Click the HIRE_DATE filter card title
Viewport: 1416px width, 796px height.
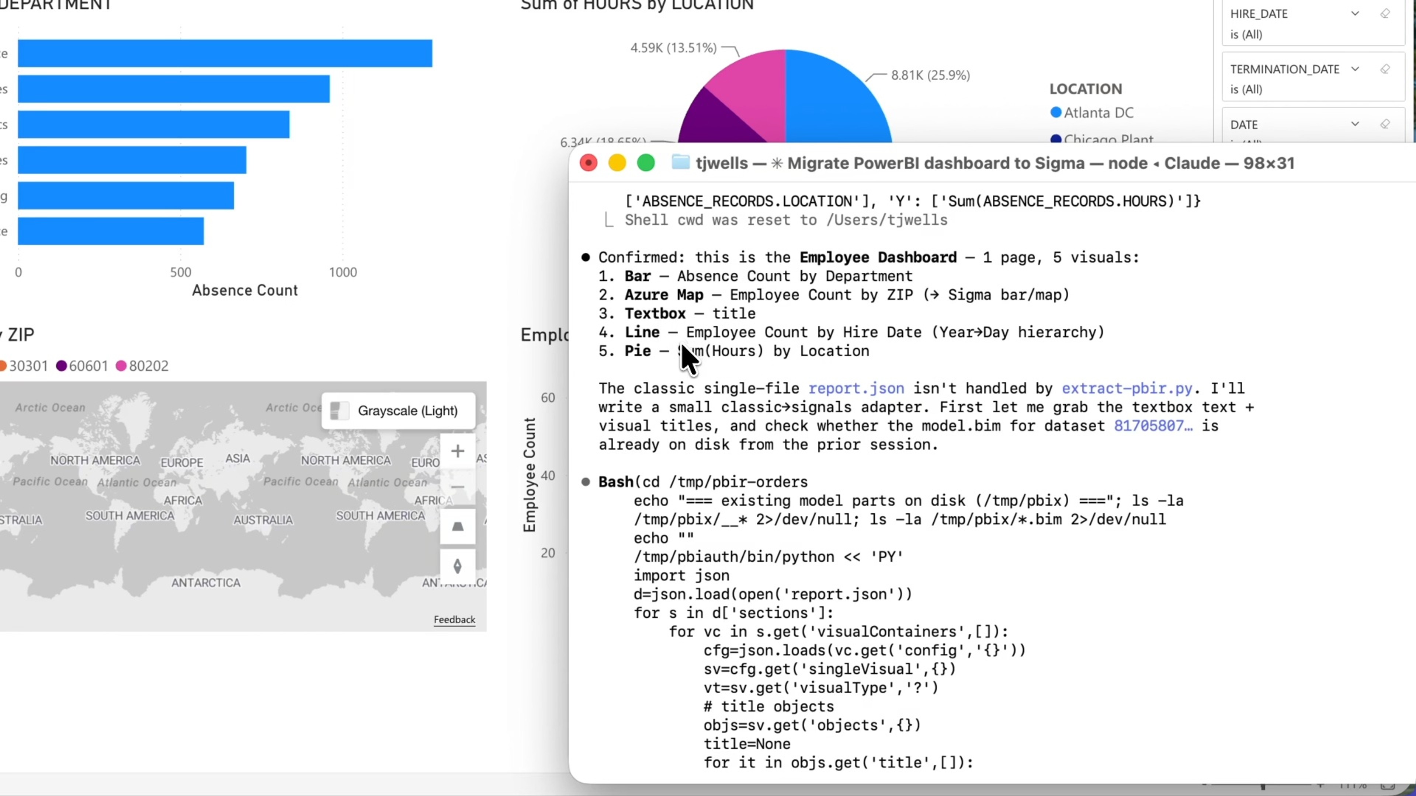[1259, 14]
